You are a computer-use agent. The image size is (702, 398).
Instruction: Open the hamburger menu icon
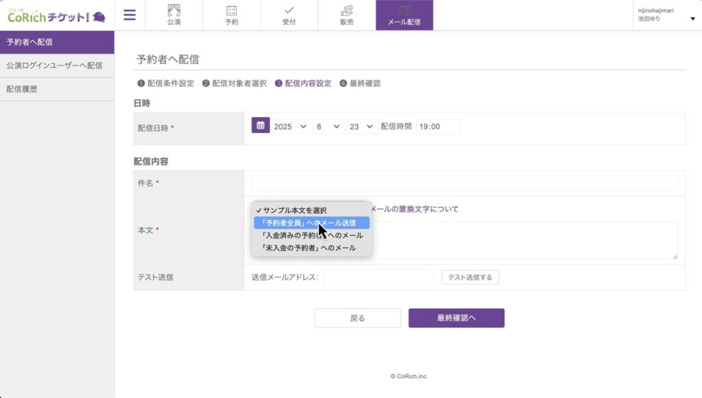(130, 15)
